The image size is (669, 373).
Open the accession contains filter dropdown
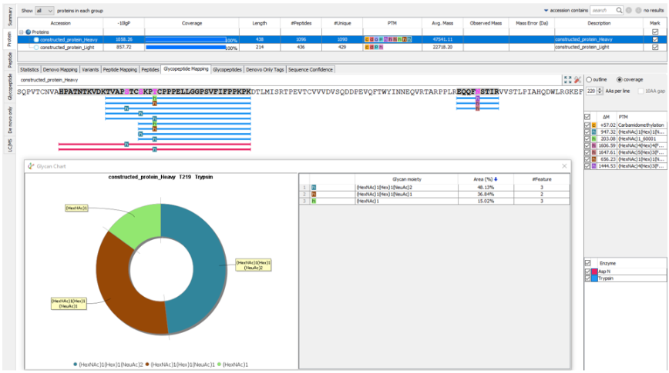[546, 11]
